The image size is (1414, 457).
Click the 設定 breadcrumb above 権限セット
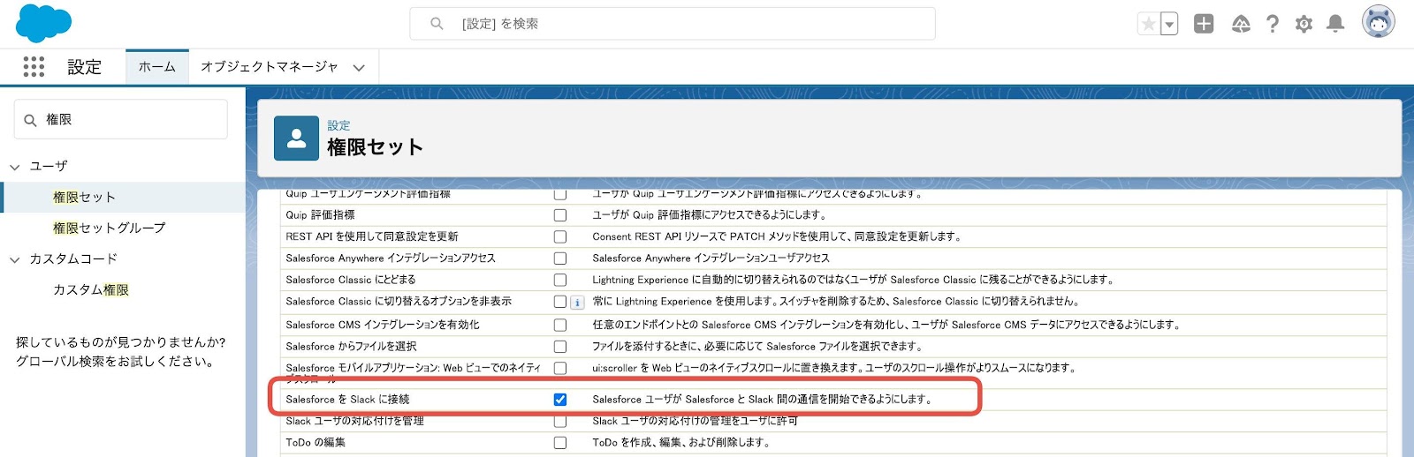[338, 126]
